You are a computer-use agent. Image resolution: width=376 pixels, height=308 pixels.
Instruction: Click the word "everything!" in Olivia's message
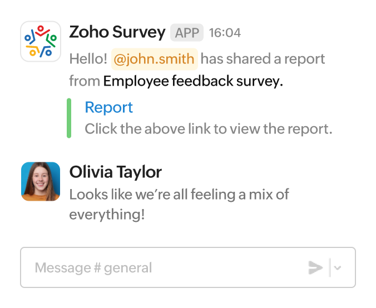(x=107, y=215)
